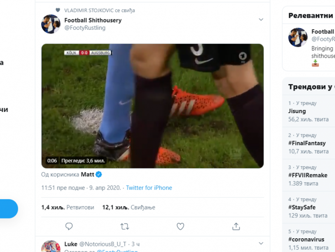Open the main tweet options chevron
This screenshot has width=335, height=252.
tap(261, 20)
